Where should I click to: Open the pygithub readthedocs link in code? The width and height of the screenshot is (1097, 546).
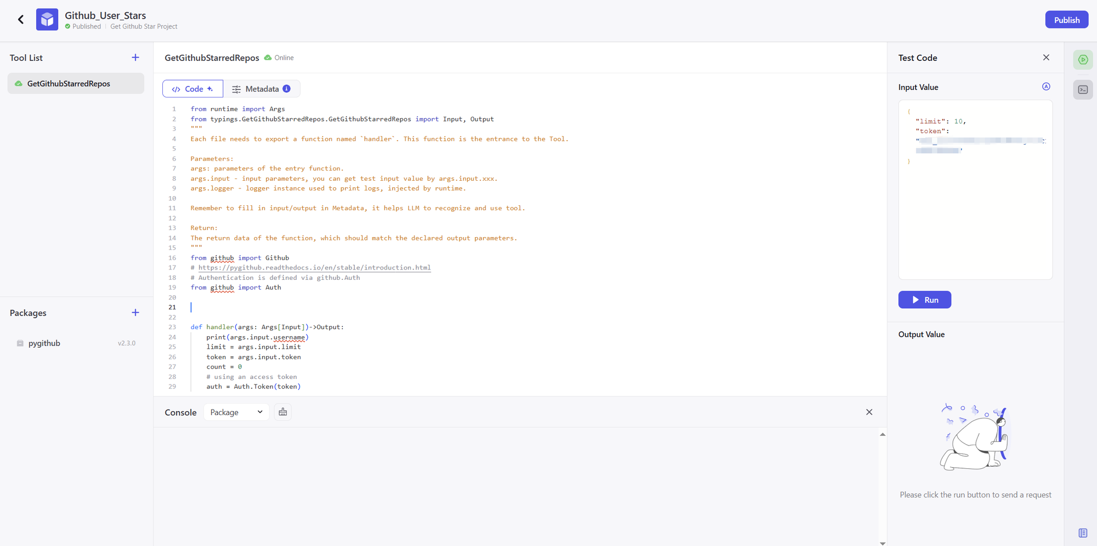pyautogui.click(x=314, y=268)
